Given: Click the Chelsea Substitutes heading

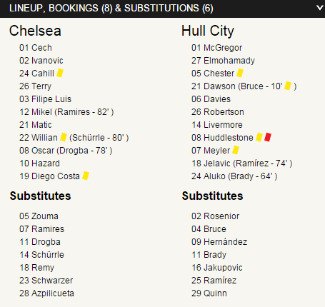Looking at the screenshot, I should click(x=40, y=196).
